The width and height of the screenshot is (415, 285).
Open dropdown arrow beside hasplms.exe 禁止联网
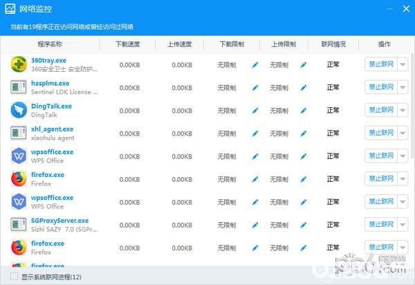(x=403, y=87)
